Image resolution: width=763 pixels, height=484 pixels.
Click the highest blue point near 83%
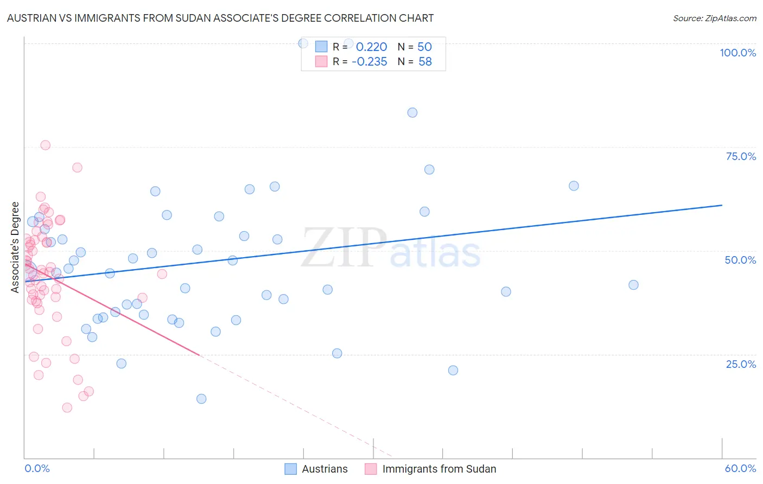click(x=412, y=113)
